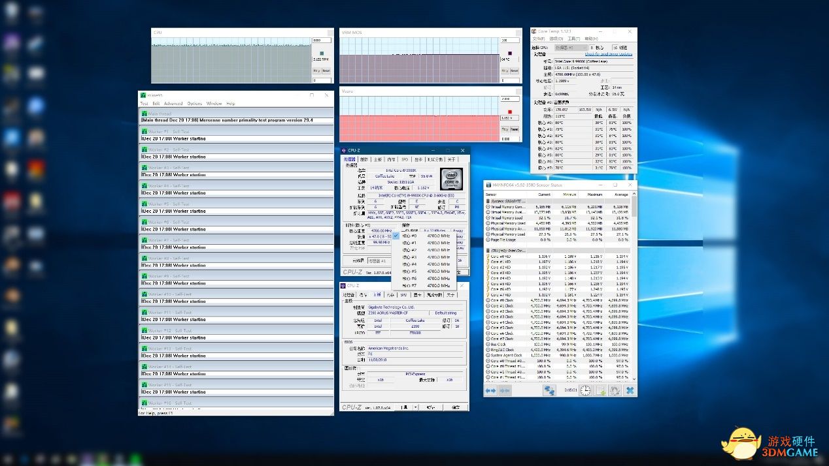This screenshot has width=829, height=466.
Task: Click the CPU graph maximum value field
Action: [321, 40]
